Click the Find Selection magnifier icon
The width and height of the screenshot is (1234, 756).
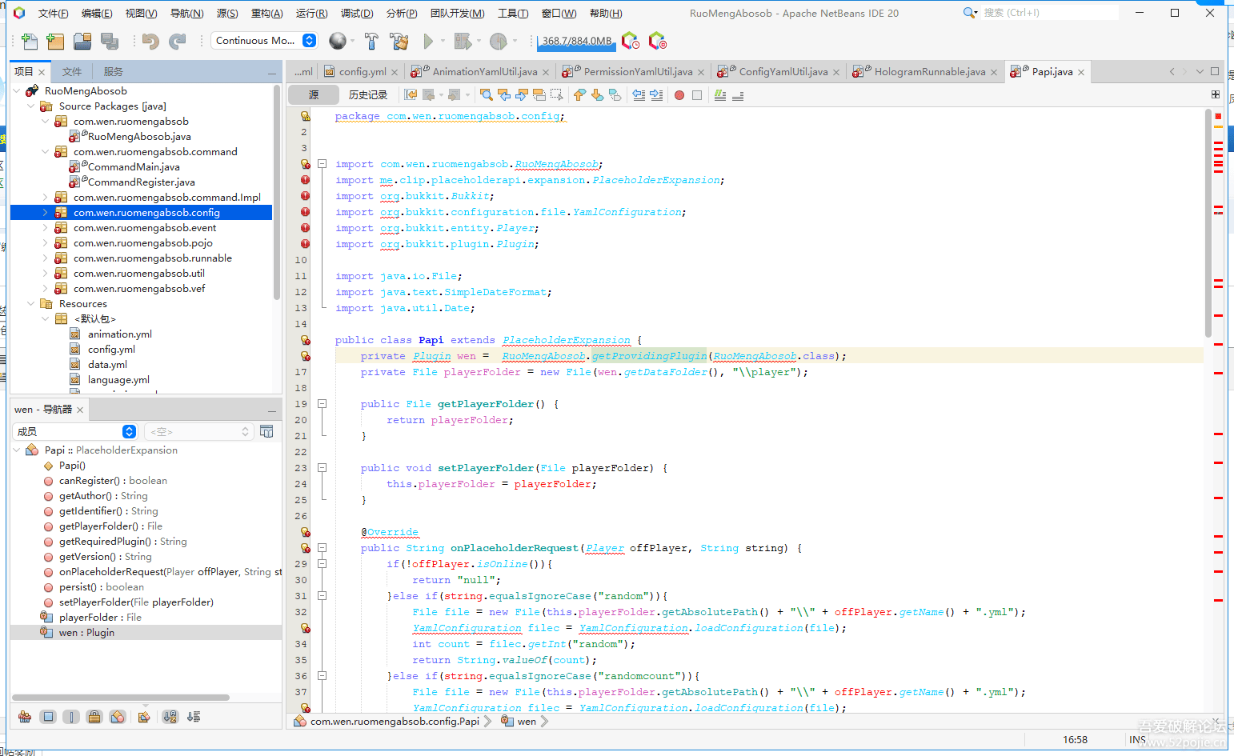tap(486, 95)
